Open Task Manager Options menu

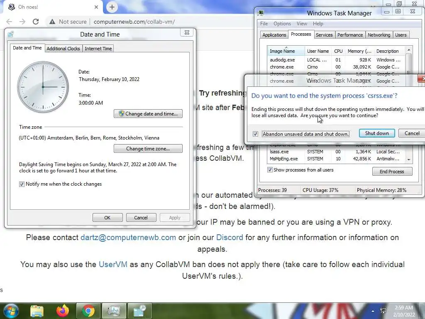coord(282,24)
